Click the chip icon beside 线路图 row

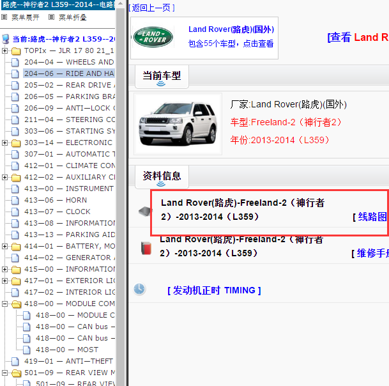click(x=144, y=212)
